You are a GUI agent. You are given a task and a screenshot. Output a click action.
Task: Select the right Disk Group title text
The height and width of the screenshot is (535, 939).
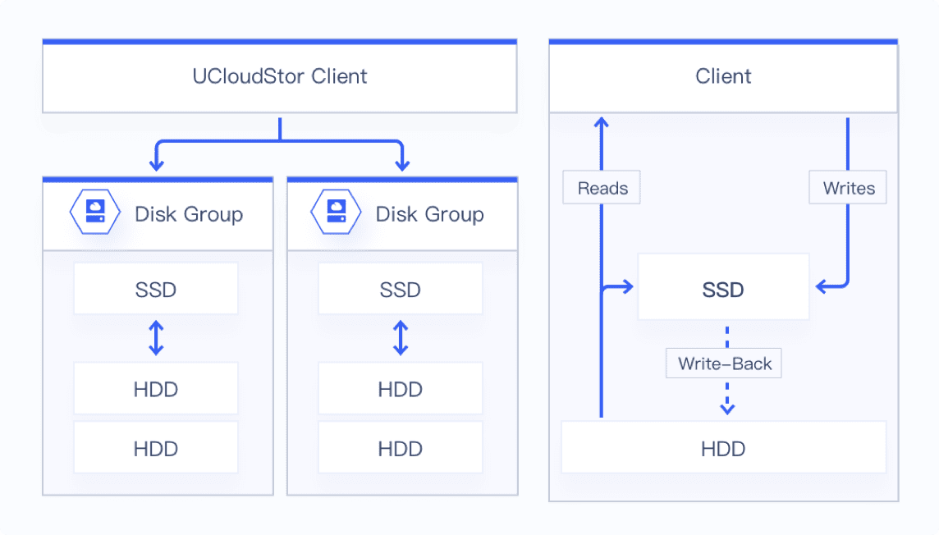click(x=429, y=214)
